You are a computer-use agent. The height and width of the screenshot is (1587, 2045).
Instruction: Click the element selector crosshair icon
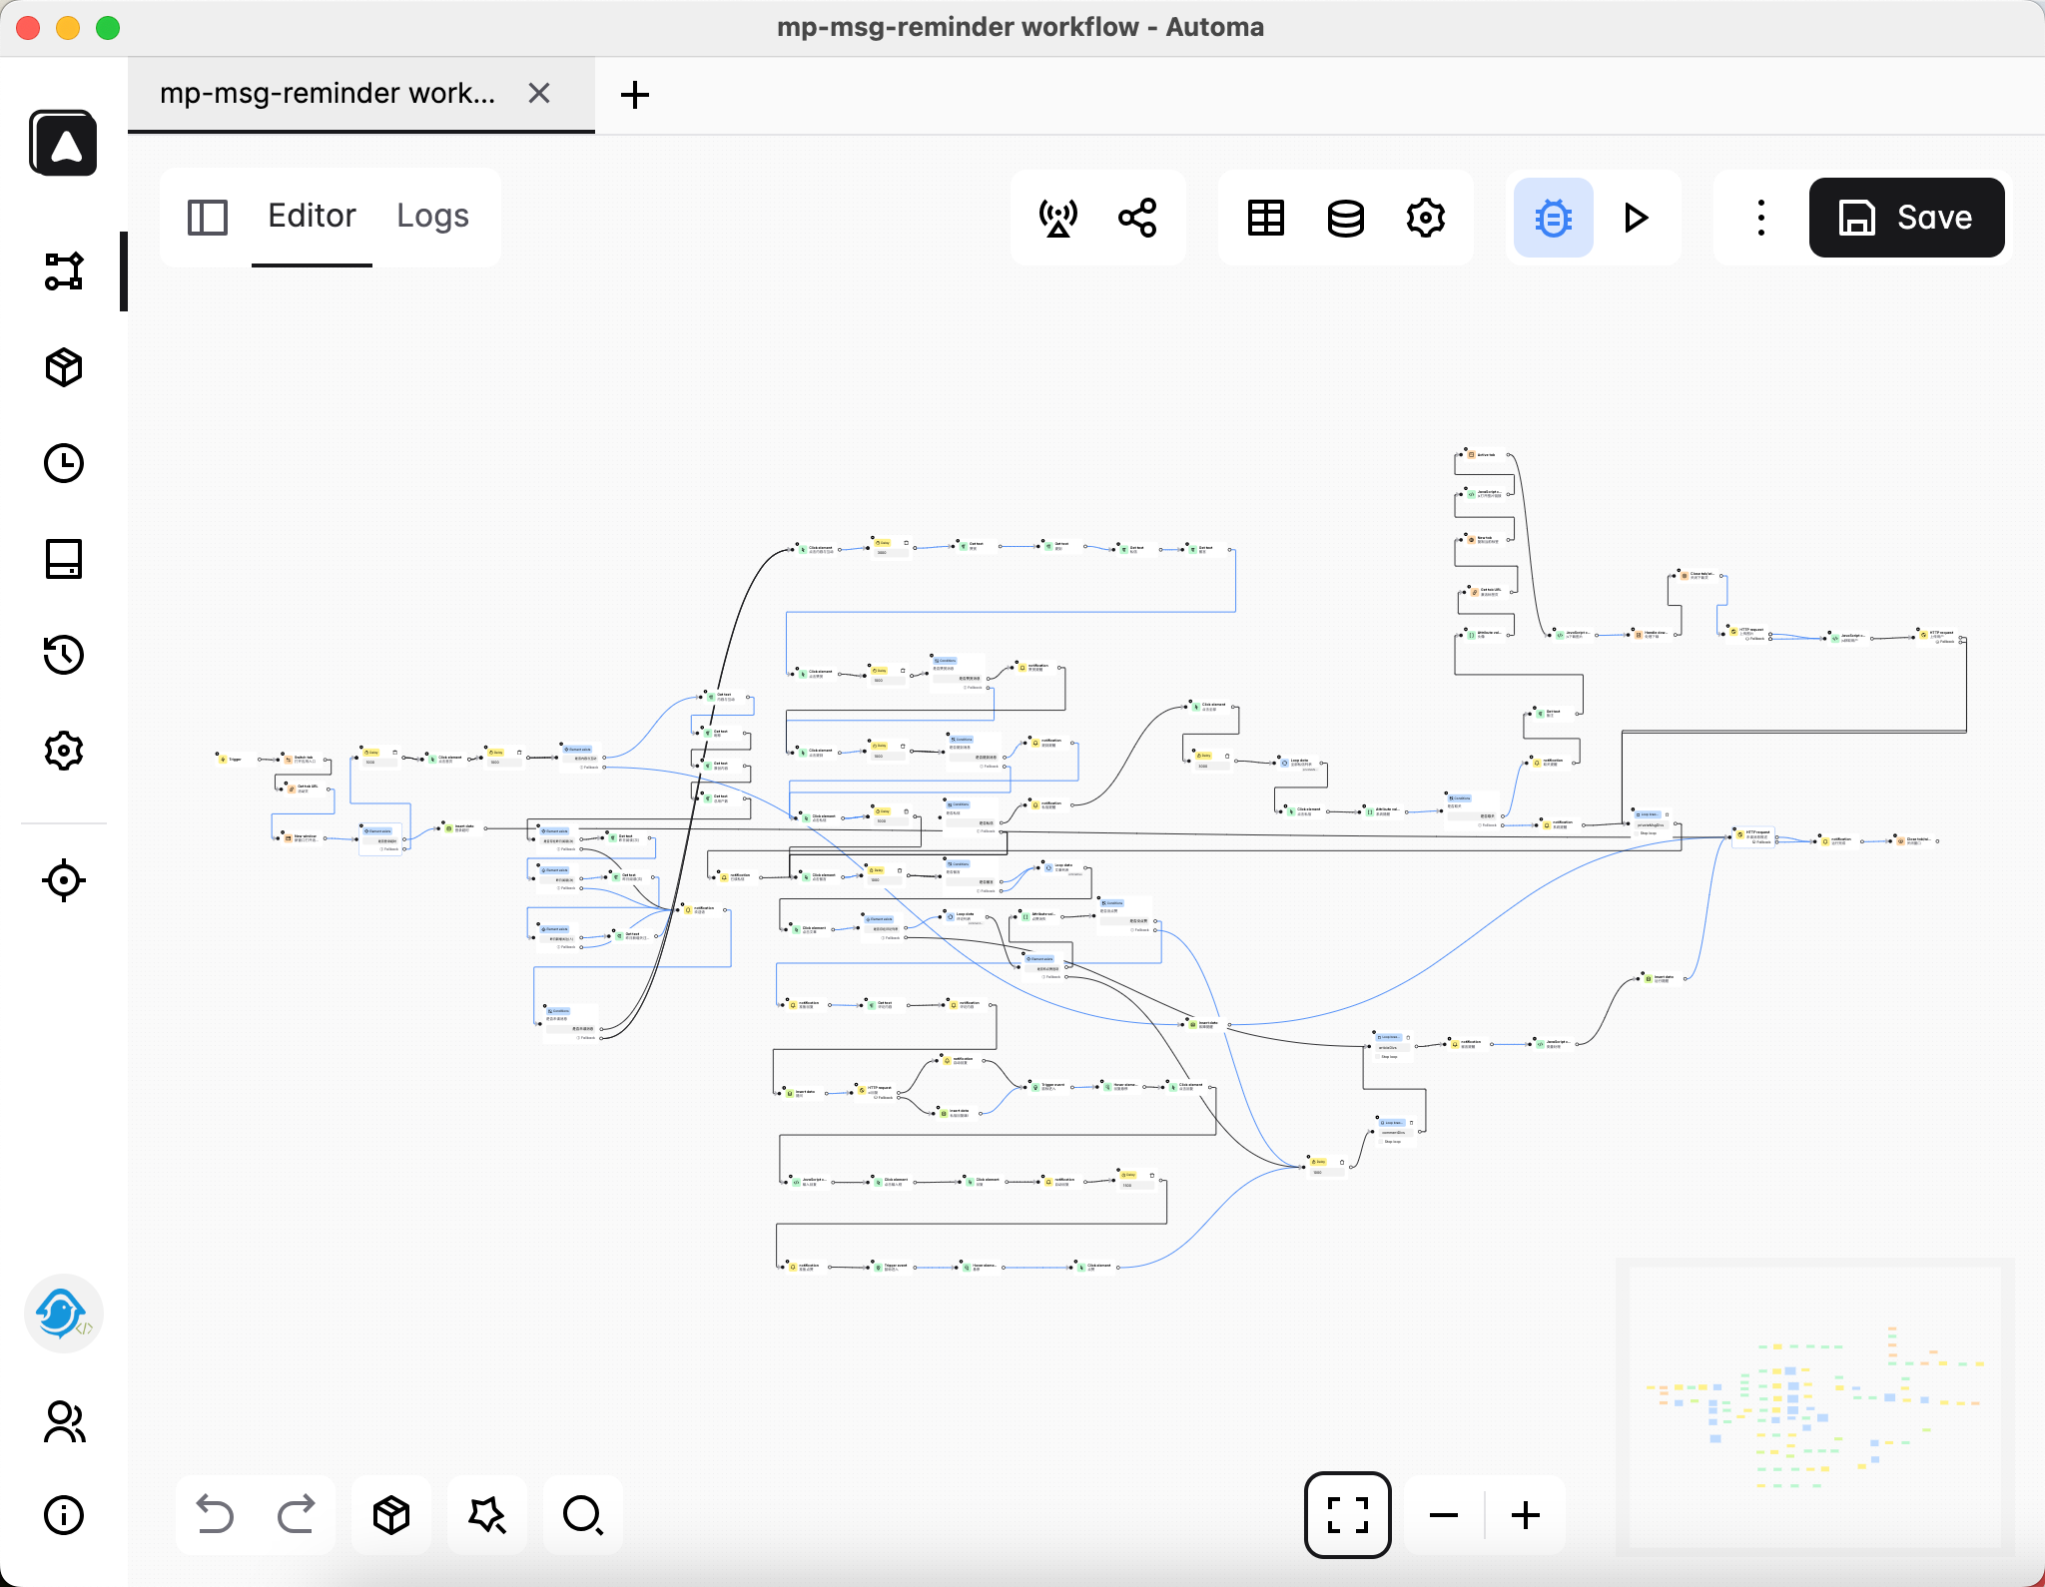click(64, 880)
